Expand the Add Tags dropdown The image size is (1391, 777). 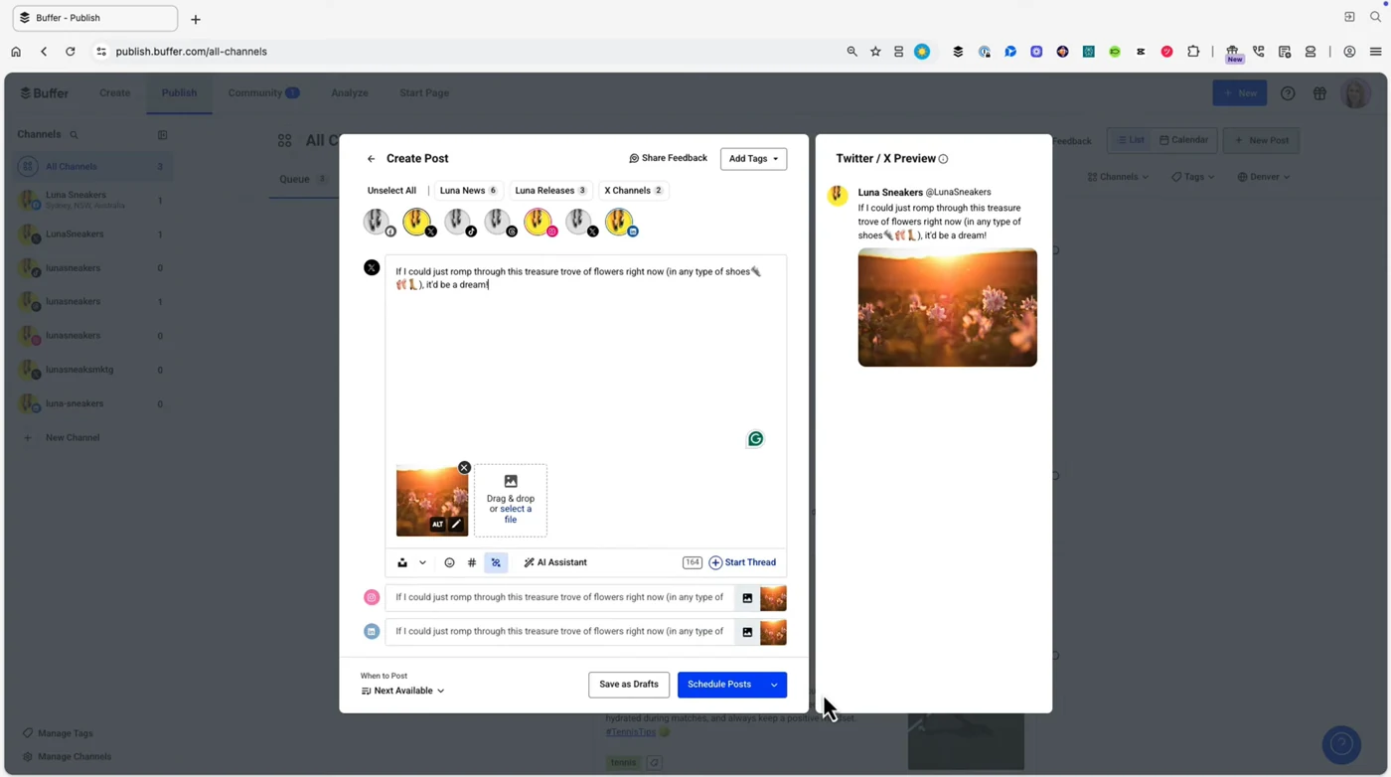tap(753, 159)
